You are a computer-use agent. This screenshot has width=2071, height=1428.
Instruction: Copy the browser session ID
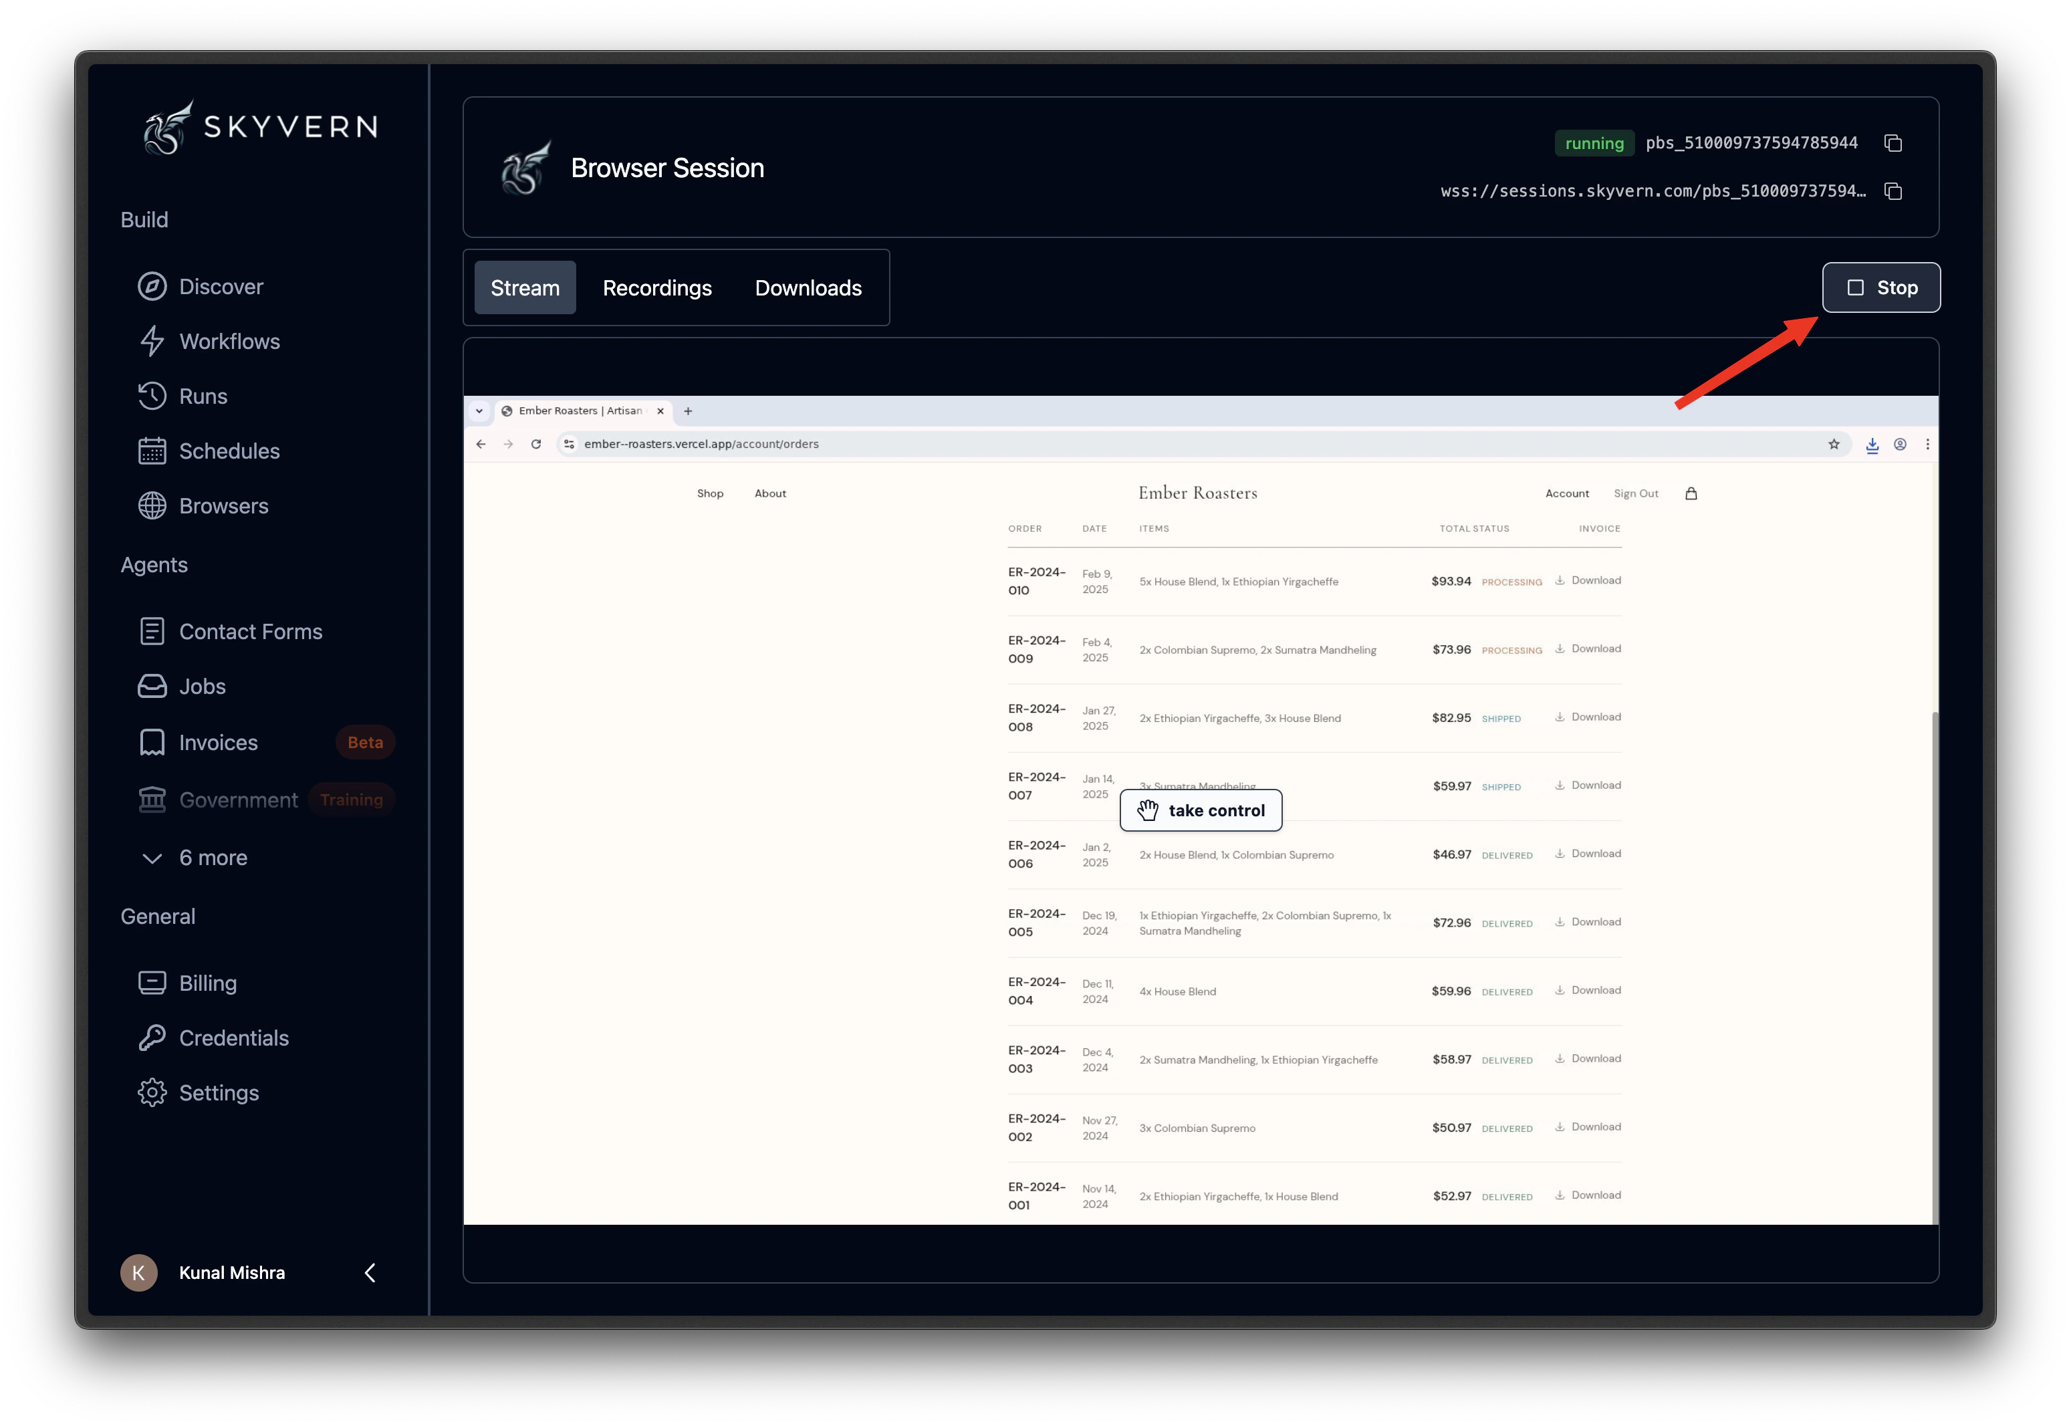click(1893, 143)
